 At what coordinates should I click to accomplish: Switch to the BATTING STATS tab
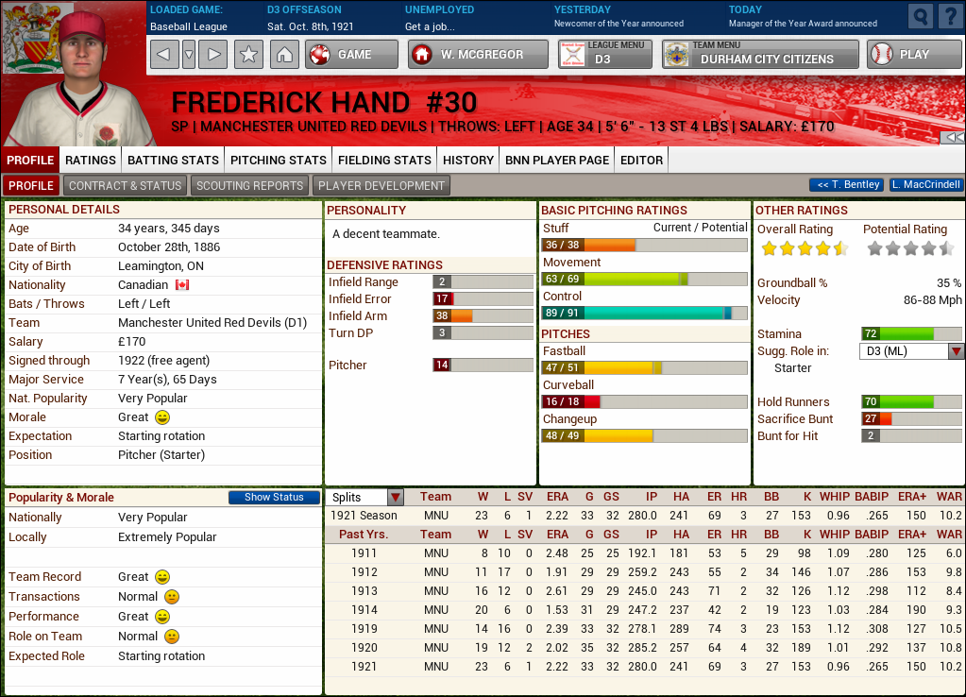[x=173, y=161]
